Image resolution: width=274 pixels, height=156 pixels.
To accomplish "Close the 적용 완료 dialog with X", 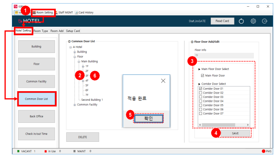I will pos(163,81).
